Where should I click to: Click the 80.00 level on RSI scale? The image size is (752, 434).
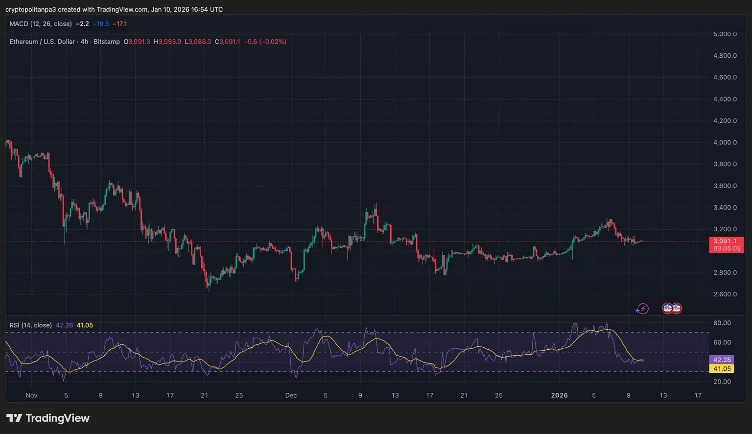pos(722,323)
